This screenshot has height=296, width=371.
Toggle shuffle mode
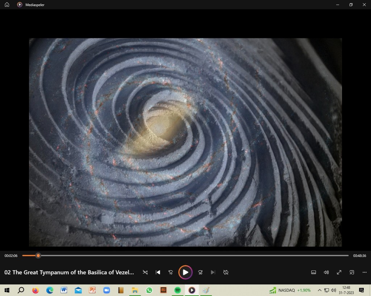tap(145, 272)
